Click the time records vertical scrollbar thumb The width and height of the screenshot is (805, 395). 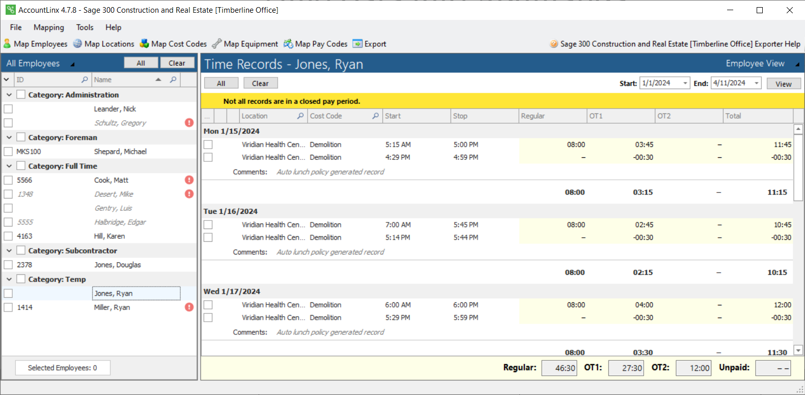tap(798, 168)
